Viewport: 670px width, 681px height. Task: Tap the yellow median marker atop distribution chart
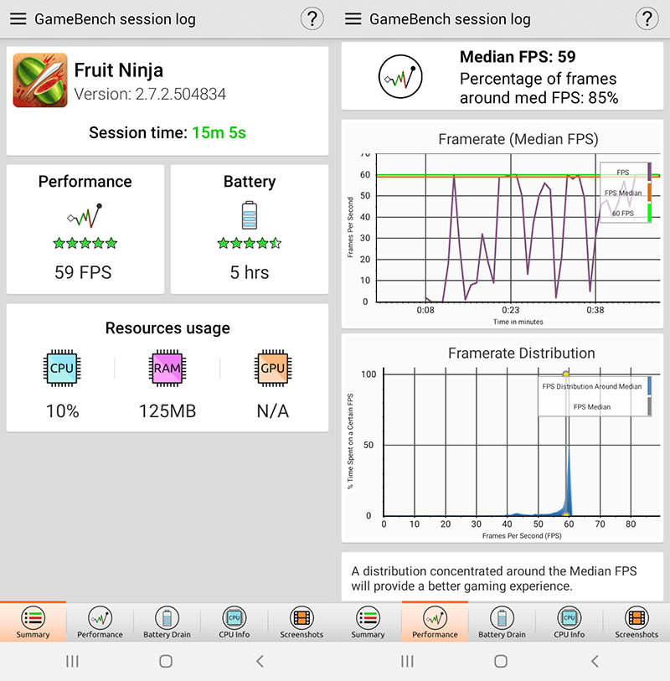pos(566,374)
